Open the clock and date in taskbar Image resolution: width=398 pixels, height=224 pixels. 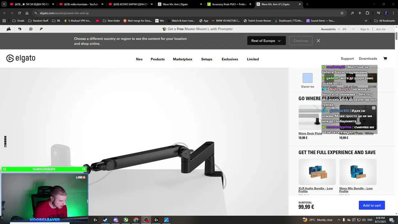point(381,220)
